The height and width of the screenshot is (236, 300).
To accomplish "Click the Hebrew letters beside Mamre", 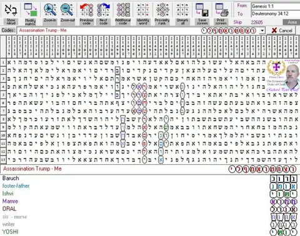I will 283,202.
